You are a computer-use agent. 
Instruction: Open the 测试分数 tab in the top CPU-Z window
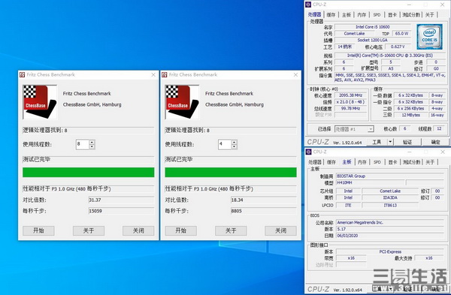click(411, 15)
